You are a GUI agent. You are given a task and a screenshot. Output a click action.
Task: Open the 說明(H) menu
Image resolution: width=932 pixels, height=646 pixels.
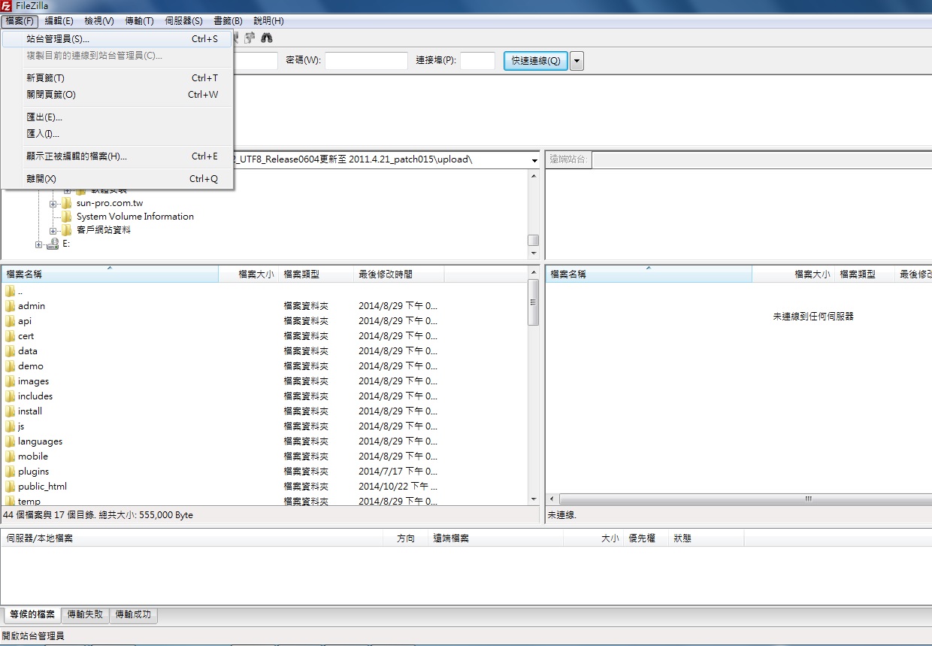[x=268, y=21]
